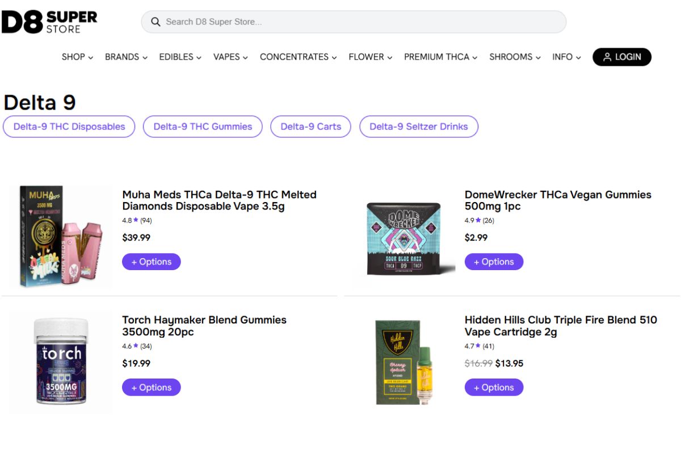Open the Muha Meds disposable vape image
Screen dimensions: 681x454
click(60, 236)
